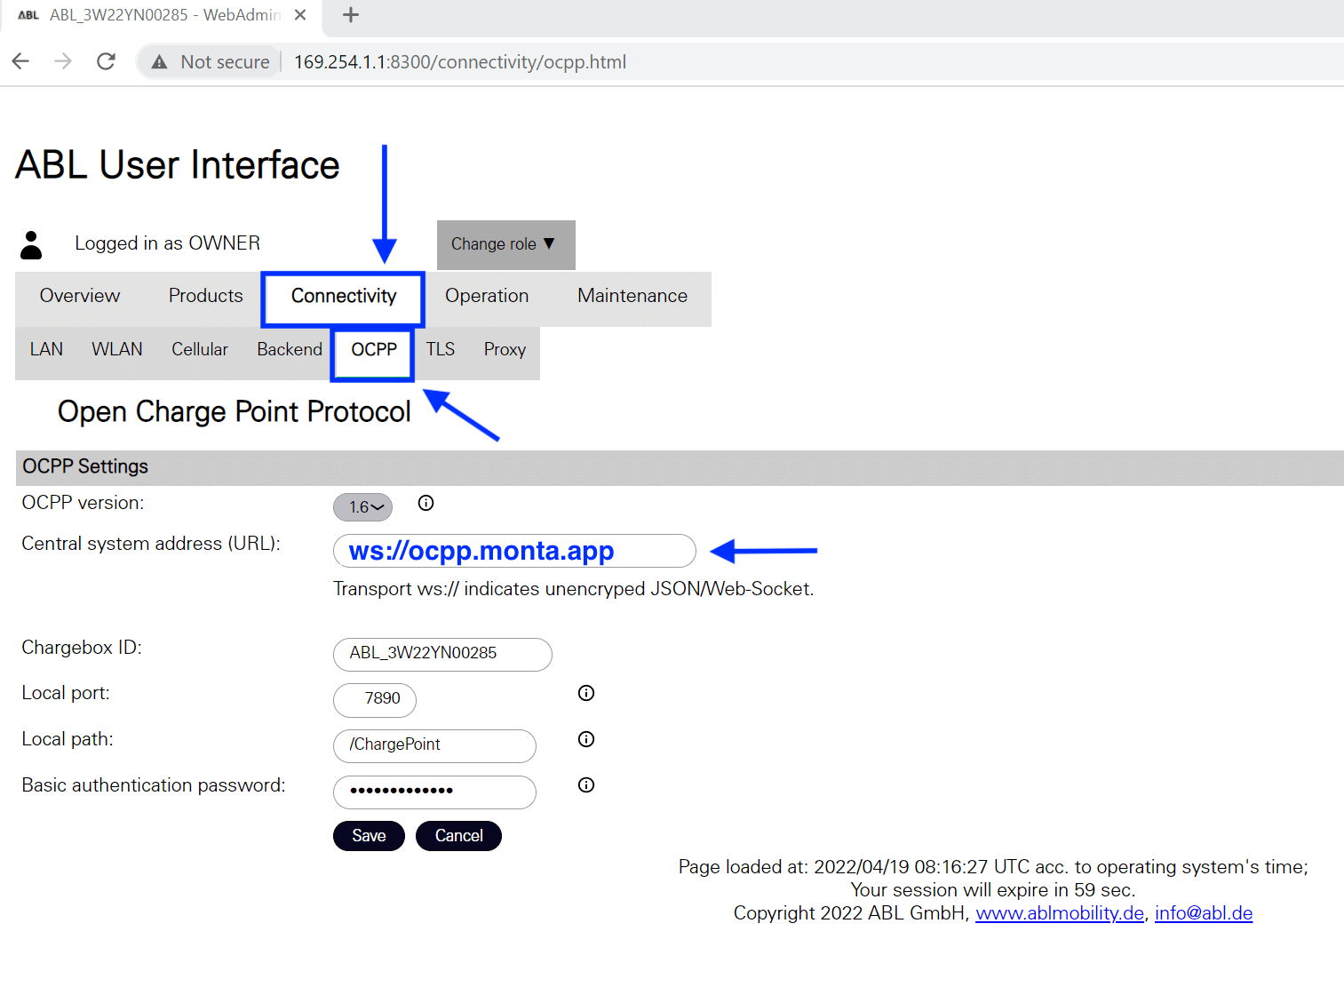Open the WLAN settings tab
1344x1003 pixels.
[x=116, y=349]
